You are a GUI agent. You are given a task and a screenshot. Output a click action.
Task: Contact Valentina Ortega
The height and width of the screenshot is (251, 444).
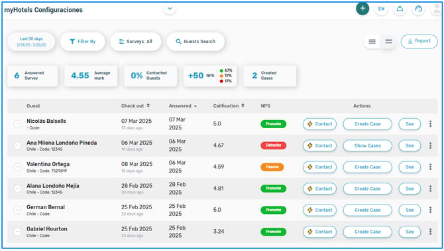(x=319, y=167)
